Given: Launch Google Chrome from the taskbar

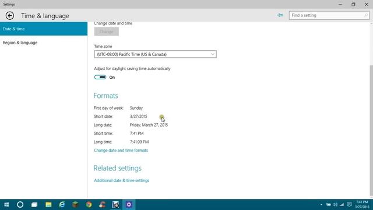Looking at the screenshot, I should 89,205.
